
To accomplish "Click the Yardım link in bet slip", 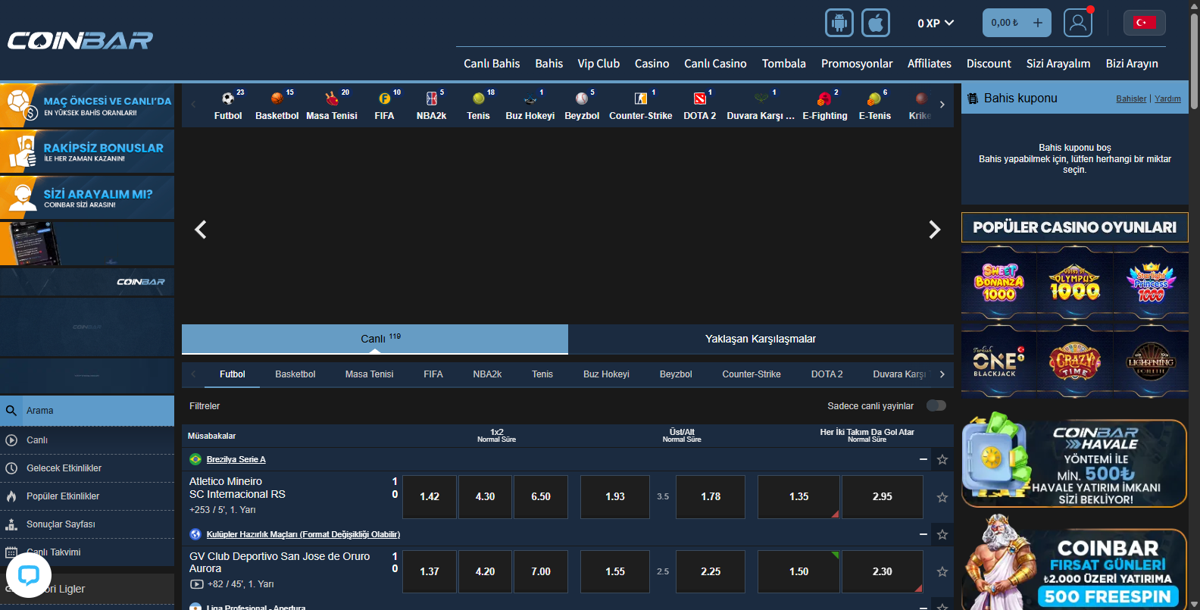I will (x=1167, y=99).
